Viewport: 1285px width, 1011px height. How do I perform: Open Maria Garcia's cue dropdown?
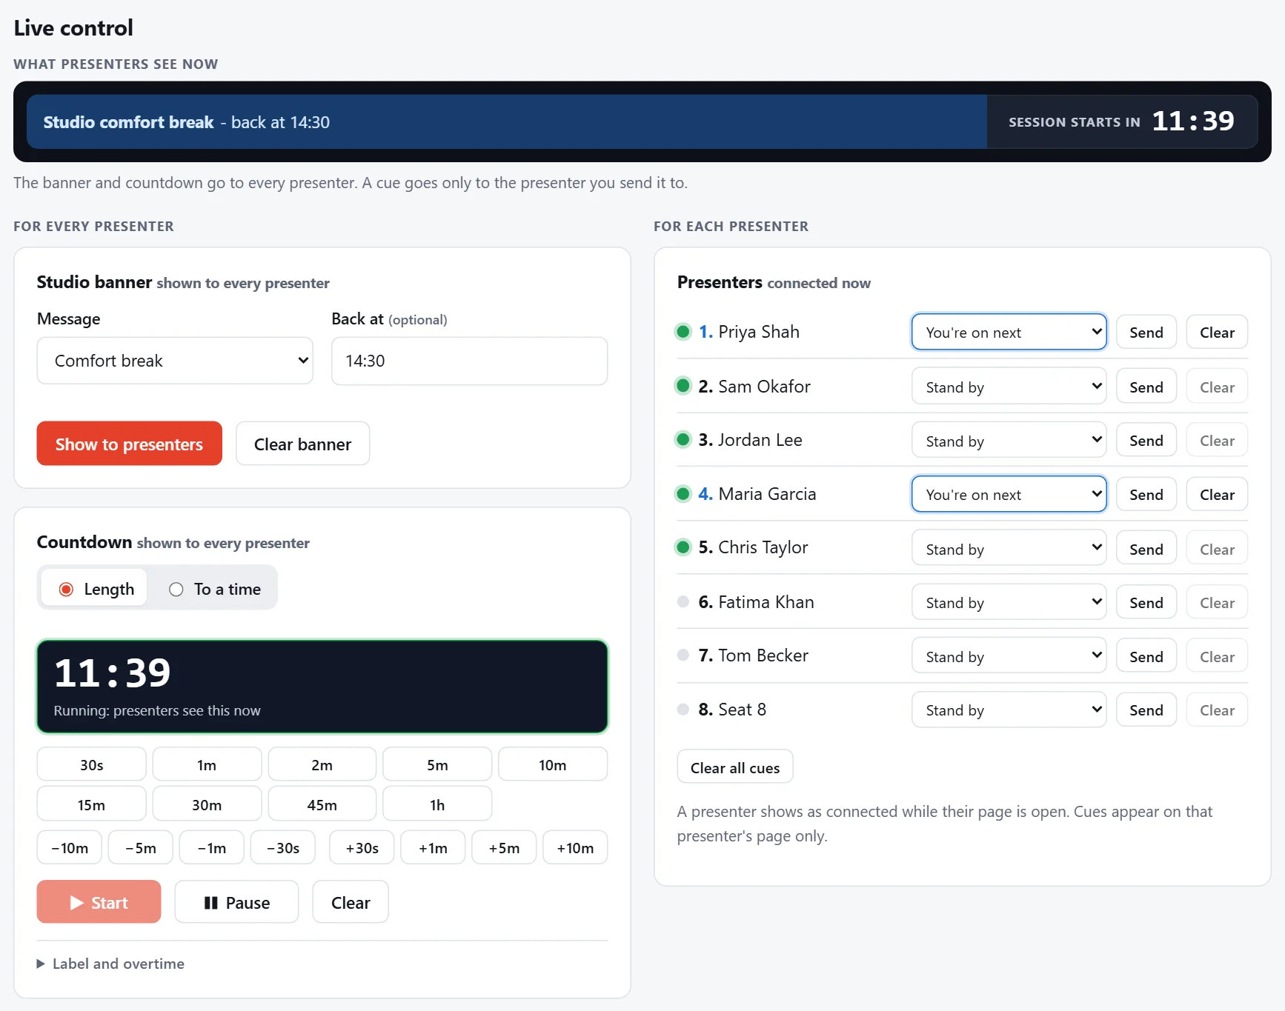tap(1009, 494)
